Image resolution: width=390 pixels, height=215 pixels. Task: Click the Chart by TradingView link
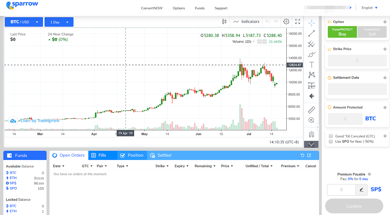pos(40,121)
